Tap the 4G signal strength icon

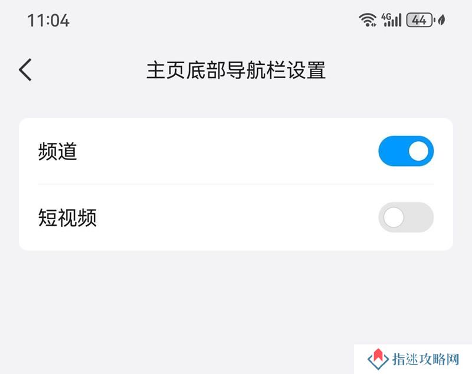pyautogui.click(x=391, y=20)
